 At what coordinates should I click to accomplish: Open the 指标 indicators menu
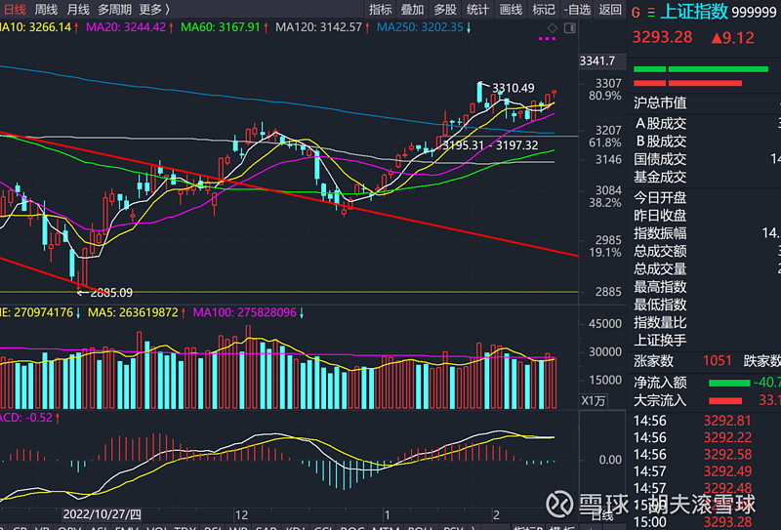click(380, 10)
